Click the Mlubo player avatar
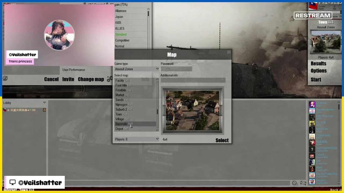 tap(312, 169)
